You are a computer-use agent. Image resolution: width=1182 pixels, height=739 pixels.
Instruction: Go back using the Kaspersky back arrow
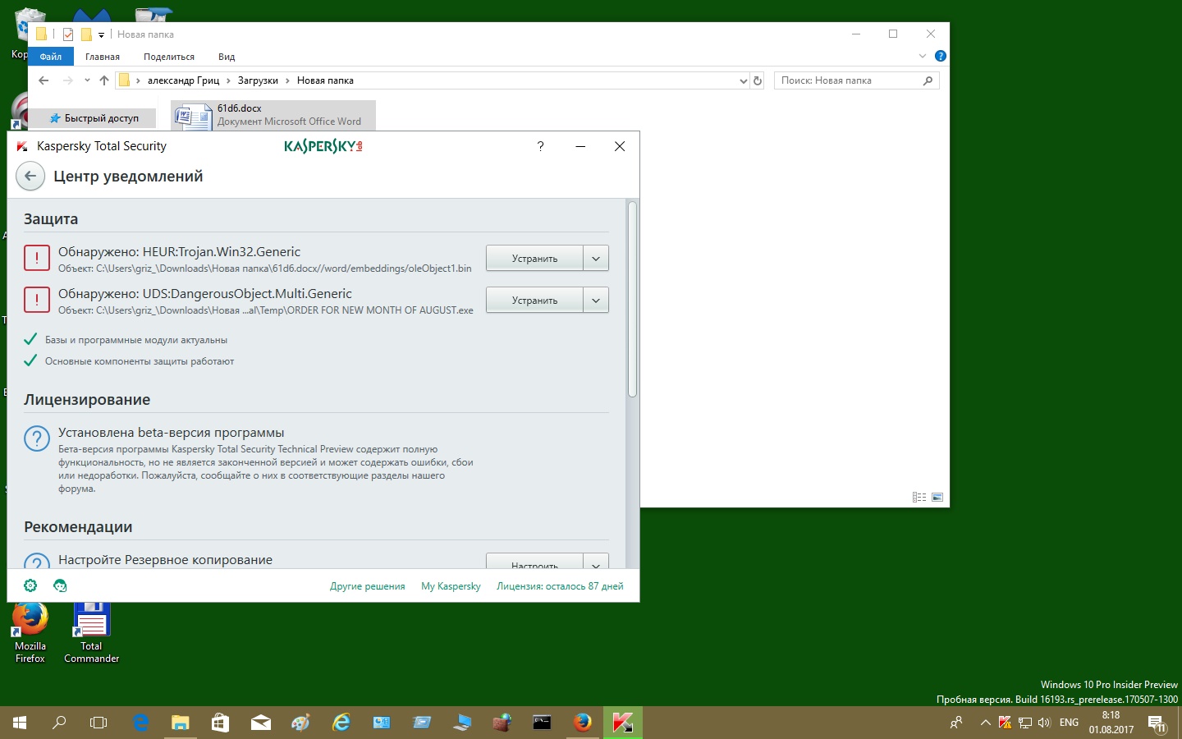tap(30, 176)
